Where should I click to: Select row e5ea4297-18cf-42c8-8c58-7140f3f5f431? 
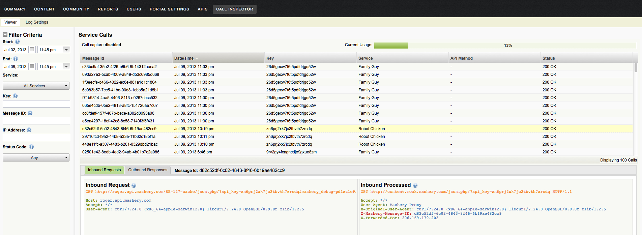click(x=356, y=121)
